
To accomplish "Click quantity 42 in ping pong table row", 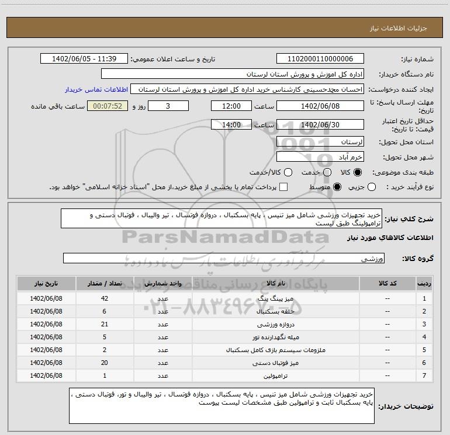I will coord(105,298).
